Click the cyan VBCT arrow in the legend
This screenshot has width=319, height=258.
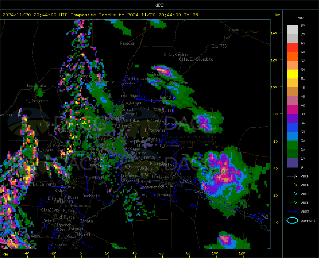click(x=292, y=194)
